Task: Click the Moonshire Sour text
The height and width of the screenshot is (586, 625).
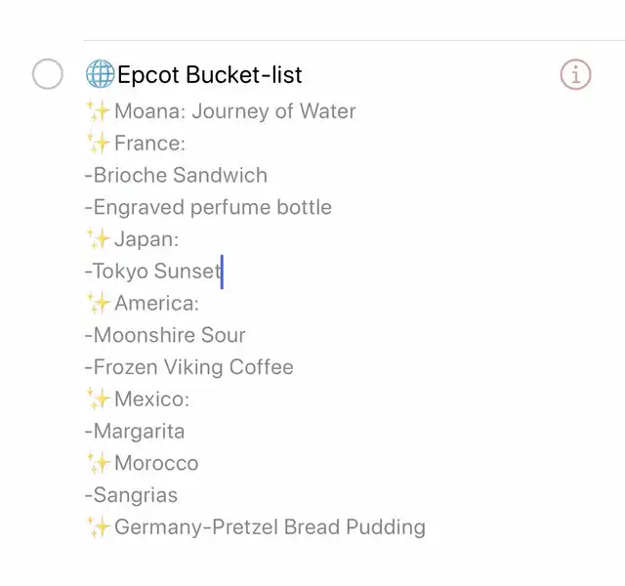Action: coord(165,335)
